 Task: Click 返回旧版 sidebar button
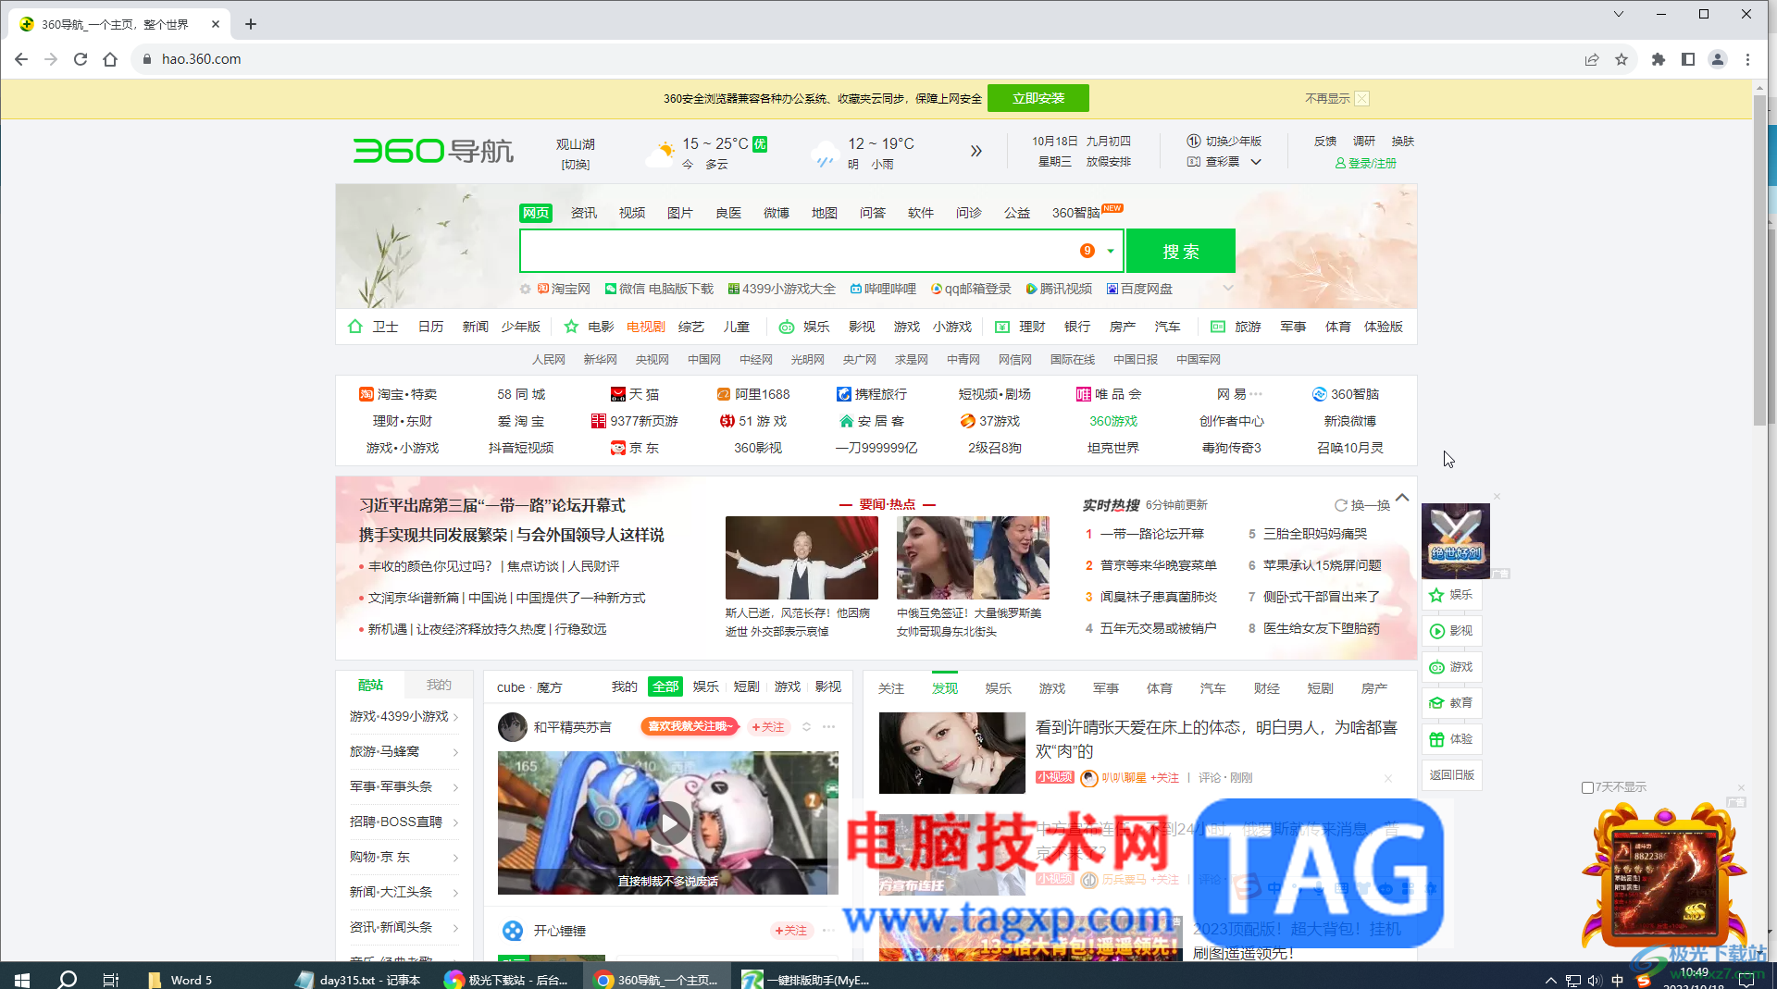(1451, 775)
